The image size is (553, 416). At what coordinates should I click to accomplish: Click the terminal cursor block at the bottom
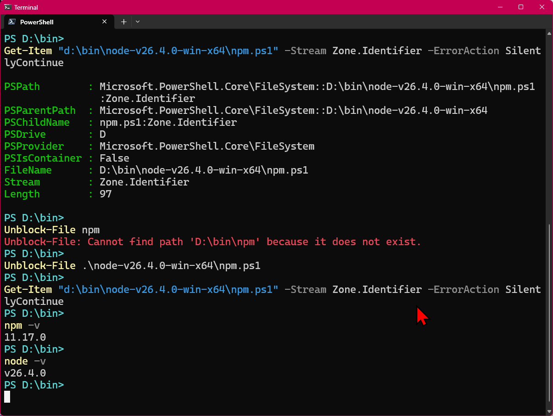click(x=7, y=397)
